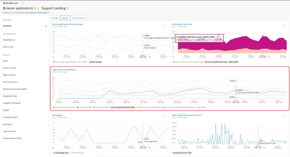Go to home via the house icon
The width and height of the screenshot is (290, 157).
coord(22,3)
